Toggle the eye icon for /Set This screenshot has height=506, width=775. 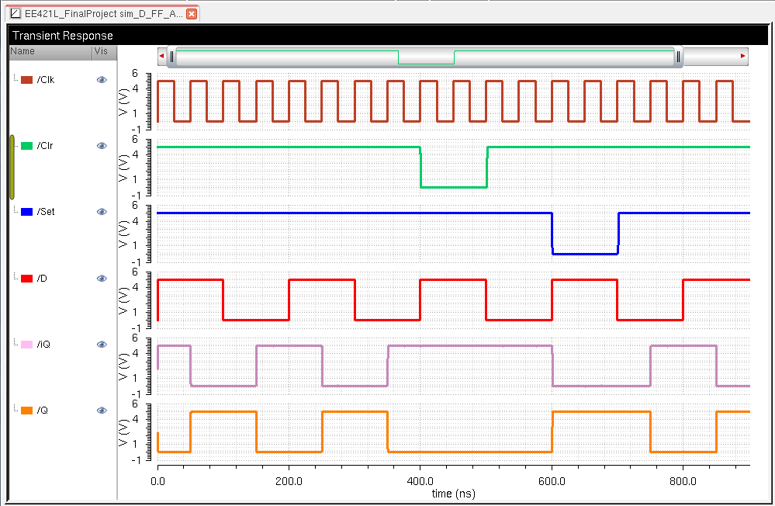tap(102, 212)
